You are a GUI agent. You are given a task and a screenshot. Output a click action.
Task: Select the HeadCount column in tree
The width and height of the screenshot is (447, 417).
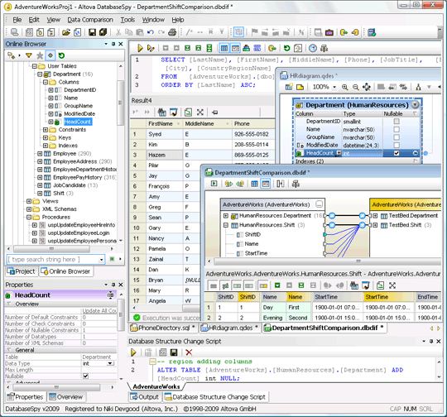tap(78, 122)
